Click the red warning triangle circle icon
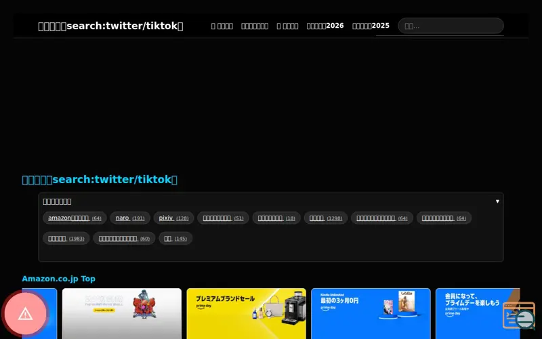The image size is (542, 339). pos(25,314)
